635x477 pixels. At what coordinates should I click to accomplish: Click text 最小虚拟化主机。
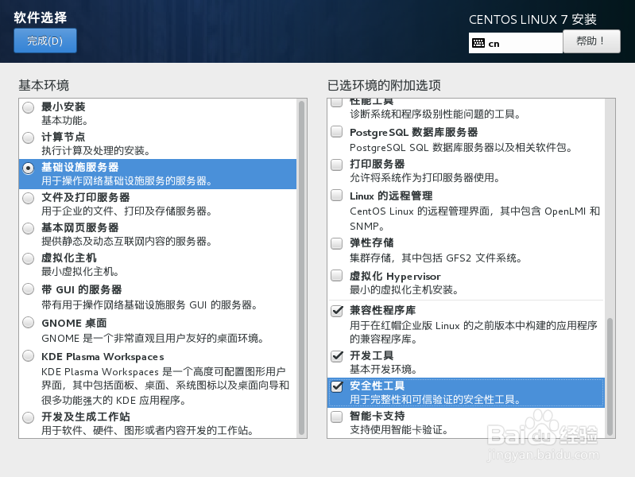(80, 272)
